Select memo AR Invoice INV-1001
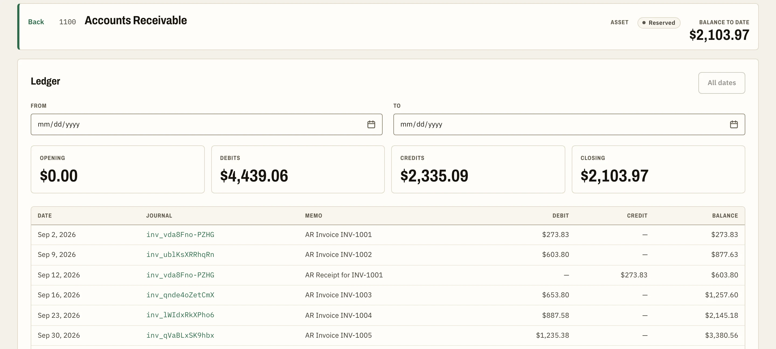This screenshot has width=776, height=349. [x=338, y=235]
